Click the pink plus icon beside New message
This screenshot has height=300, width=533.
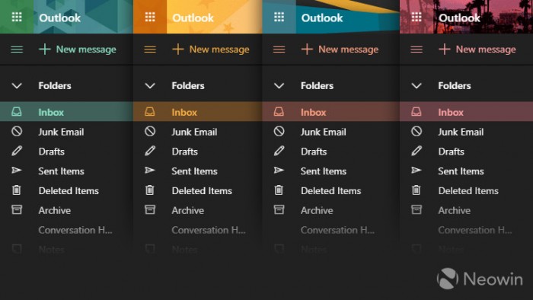(x=444, y=49)
